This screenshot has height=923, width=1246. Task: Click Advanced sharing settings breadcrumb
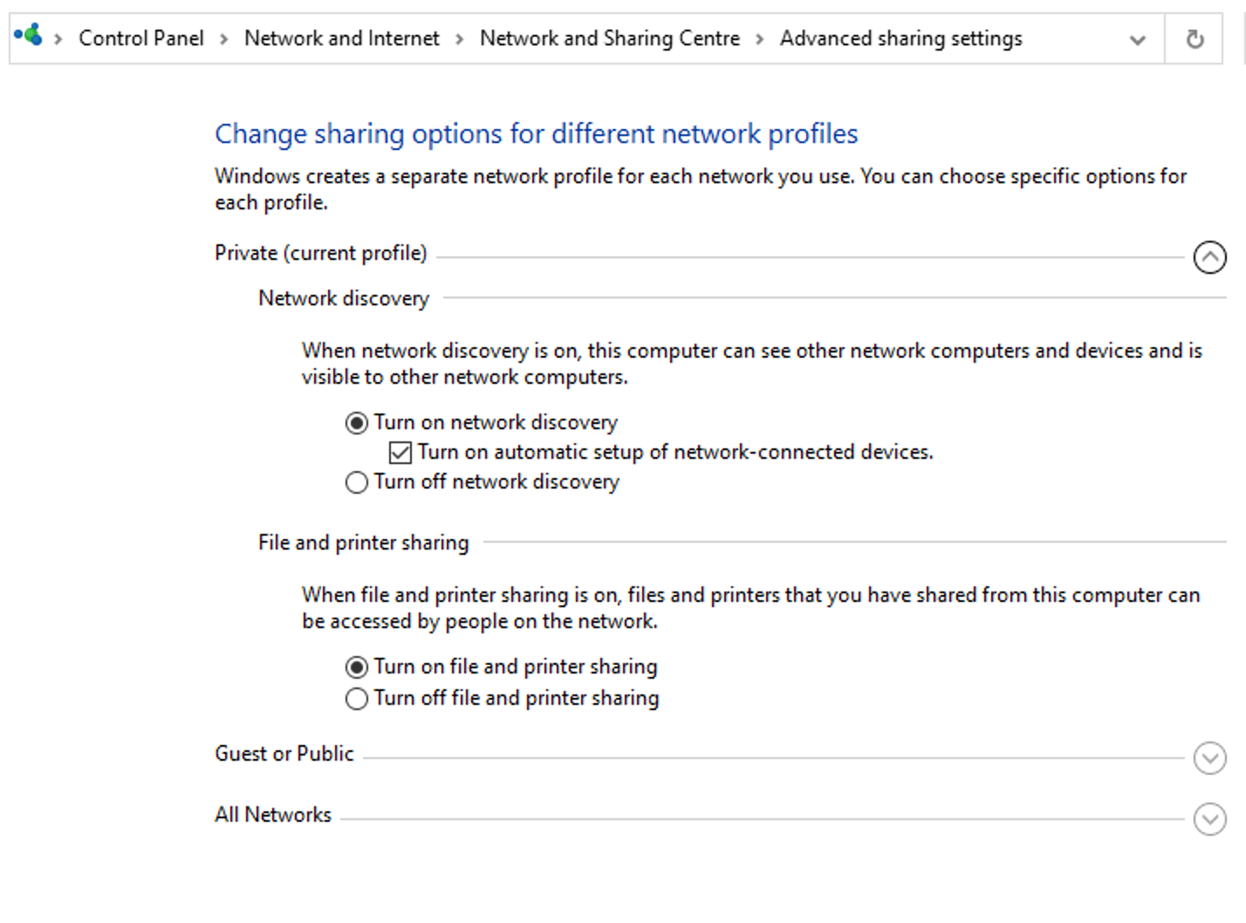[x=900, y=38]
